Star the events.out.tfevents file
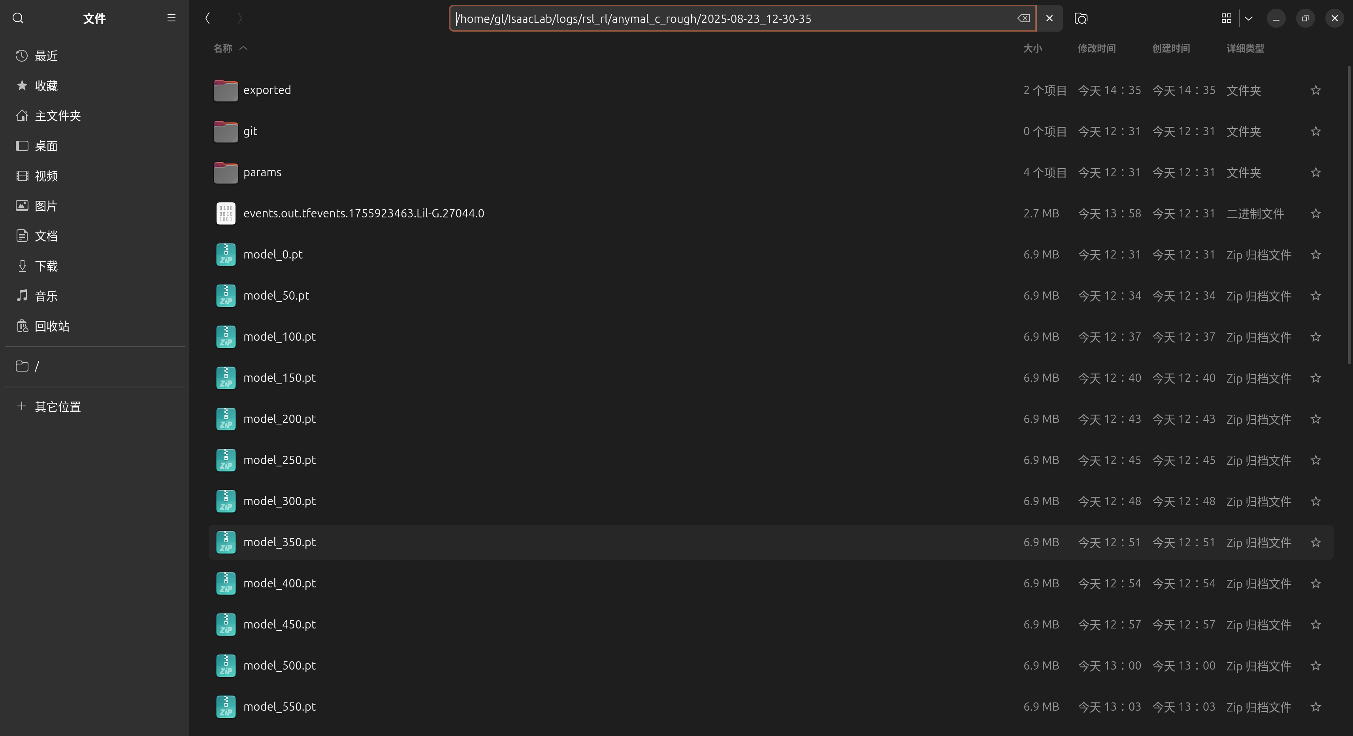The height and width of the screenshot is (736, 1353). pos(1315,214)
